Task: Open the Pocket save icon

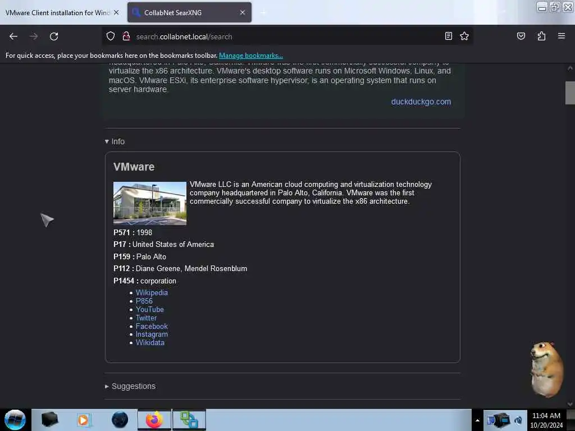Action: (x=521, y=36)
